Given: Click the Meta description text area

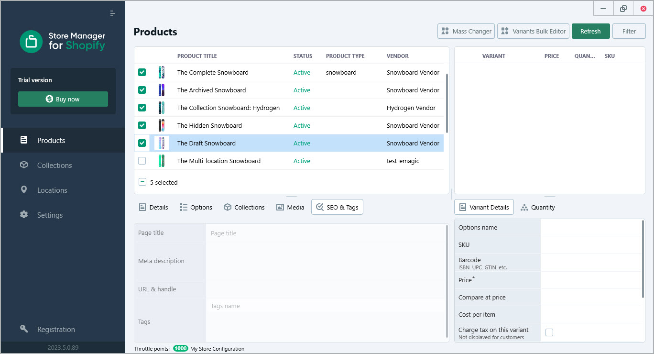Looking at the screenshot, I should (x=326, y=261).
